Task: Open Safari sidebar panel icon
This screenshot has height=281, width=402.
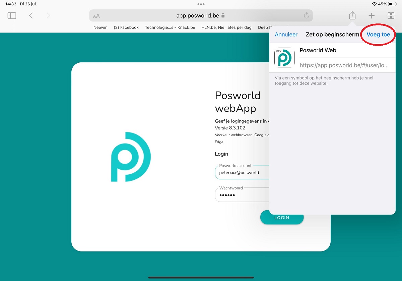Action: coord(12,15)
